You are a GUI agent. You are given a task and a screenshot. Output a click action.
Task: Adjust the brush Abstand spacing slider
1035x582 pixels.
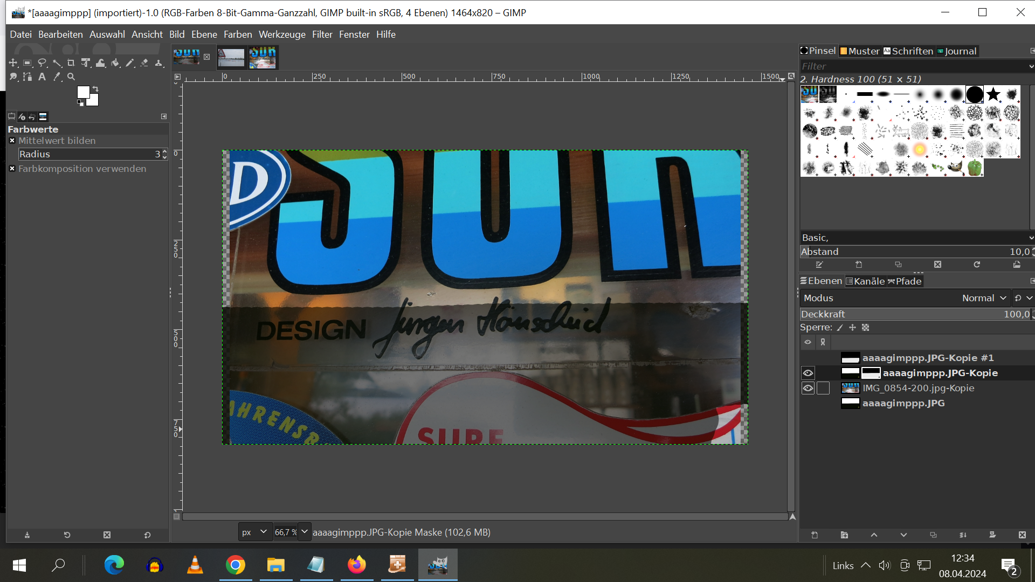click(916, 252)
